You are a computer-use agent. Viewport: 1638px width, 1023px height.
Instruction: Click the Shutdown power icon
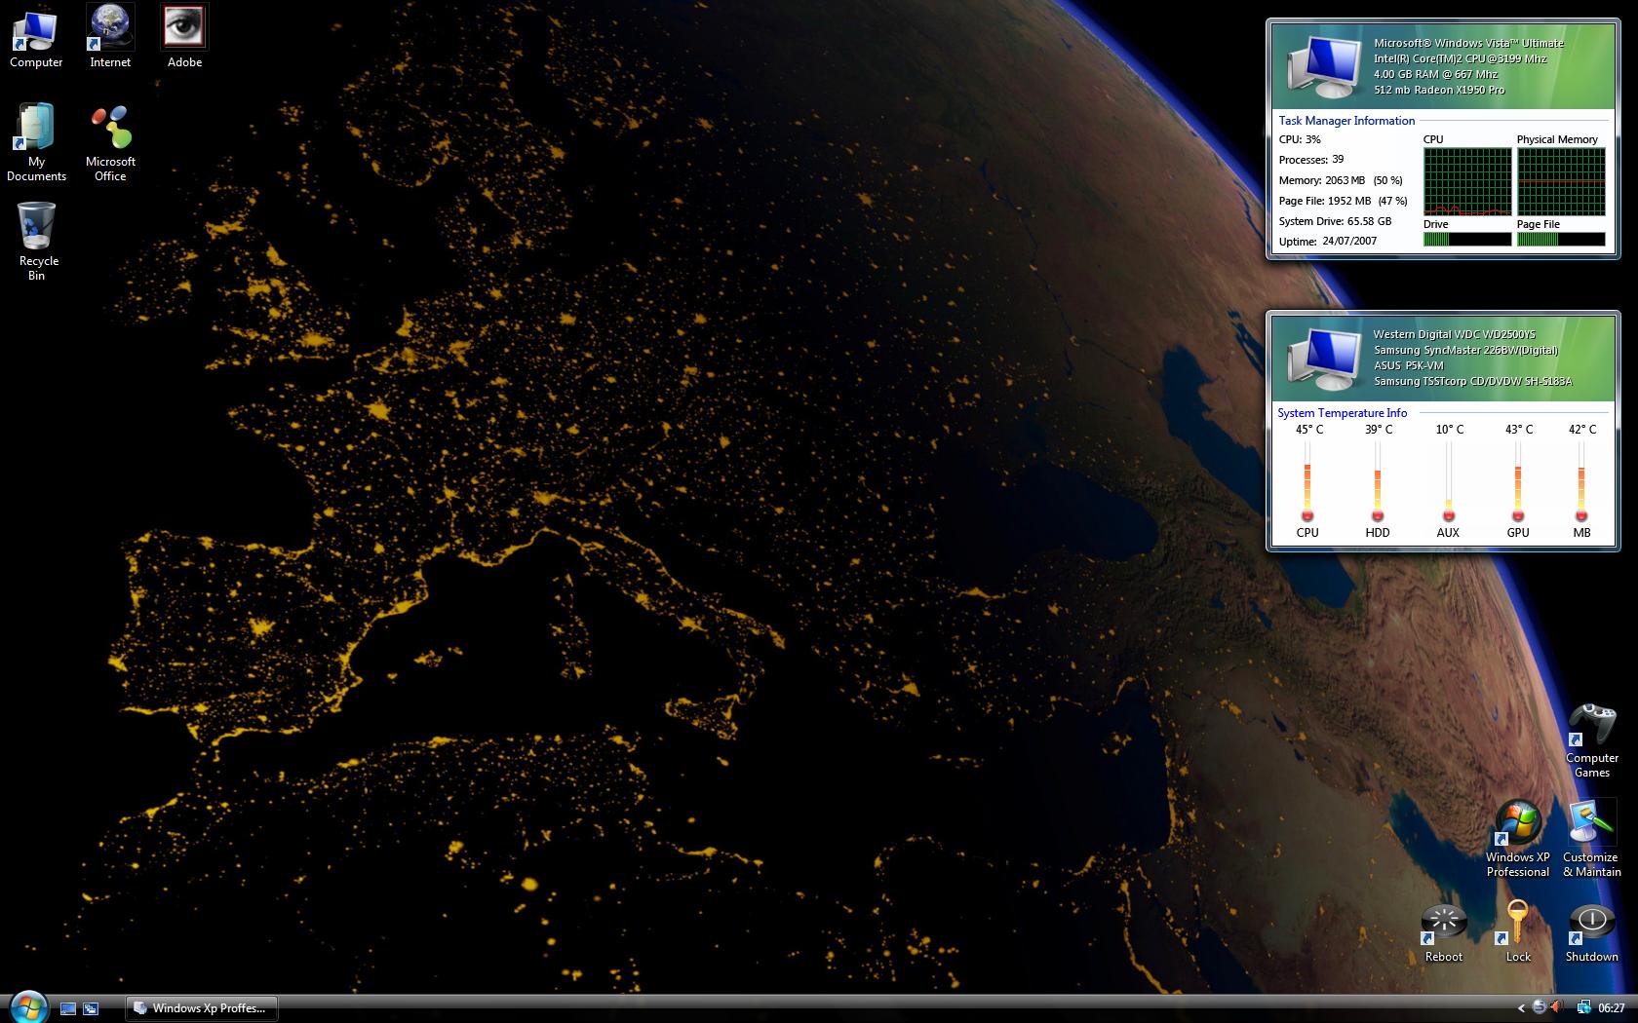pos(1591,924)
